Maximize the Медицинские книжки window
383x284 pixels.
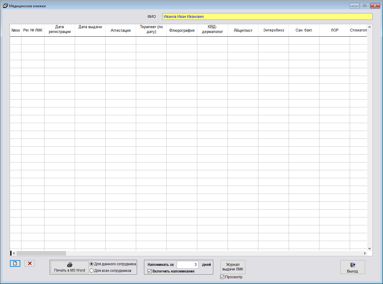coord(364,5)
